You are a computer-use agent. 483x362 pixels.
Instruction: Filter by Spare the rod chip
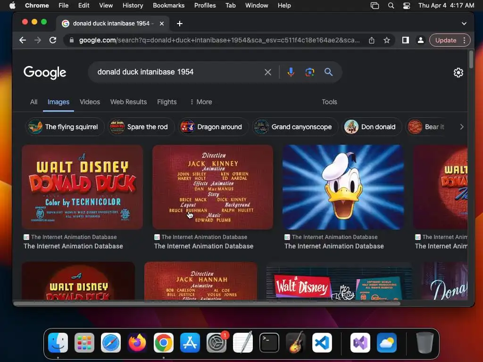pos(141,127)
